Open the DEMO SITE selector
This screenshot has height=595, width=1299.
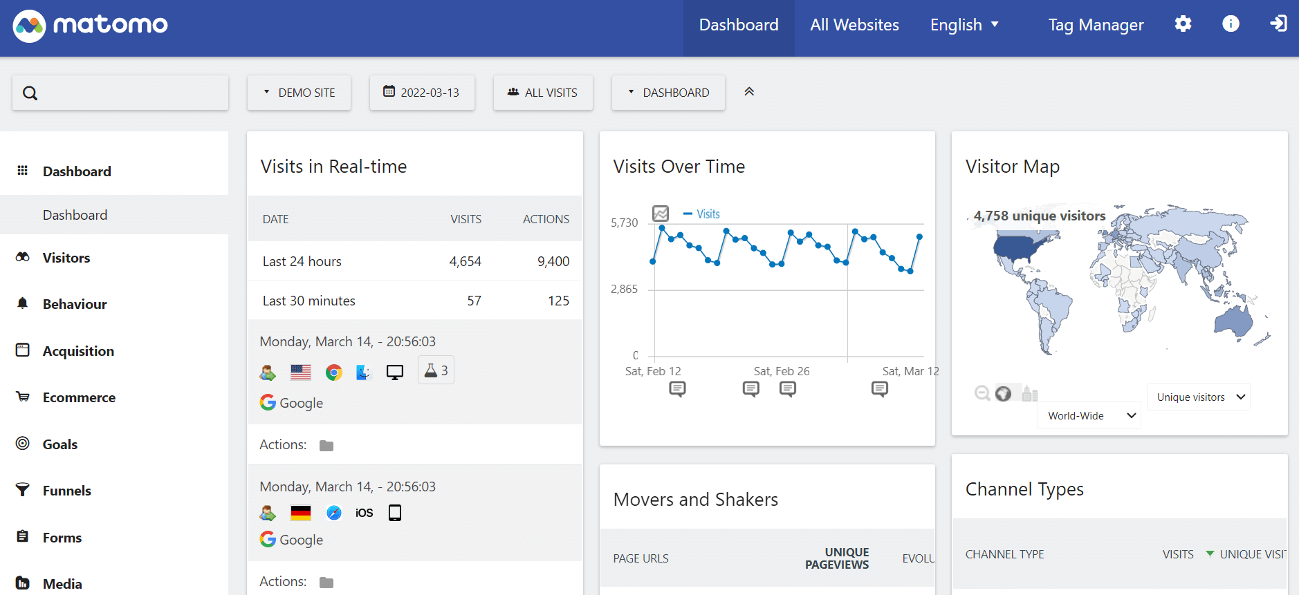click(299, 93)
